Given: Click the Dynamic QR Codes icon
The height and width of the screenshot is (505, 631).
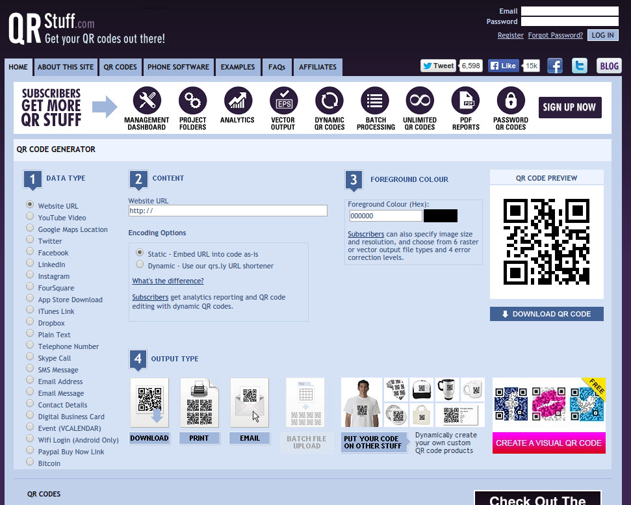Looking at the screenshot, I should 329,100.
